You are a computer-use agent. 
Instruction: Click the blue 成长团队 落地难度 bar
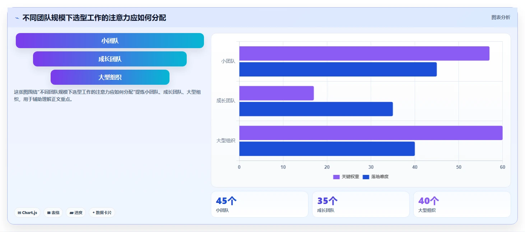point(316,109)
